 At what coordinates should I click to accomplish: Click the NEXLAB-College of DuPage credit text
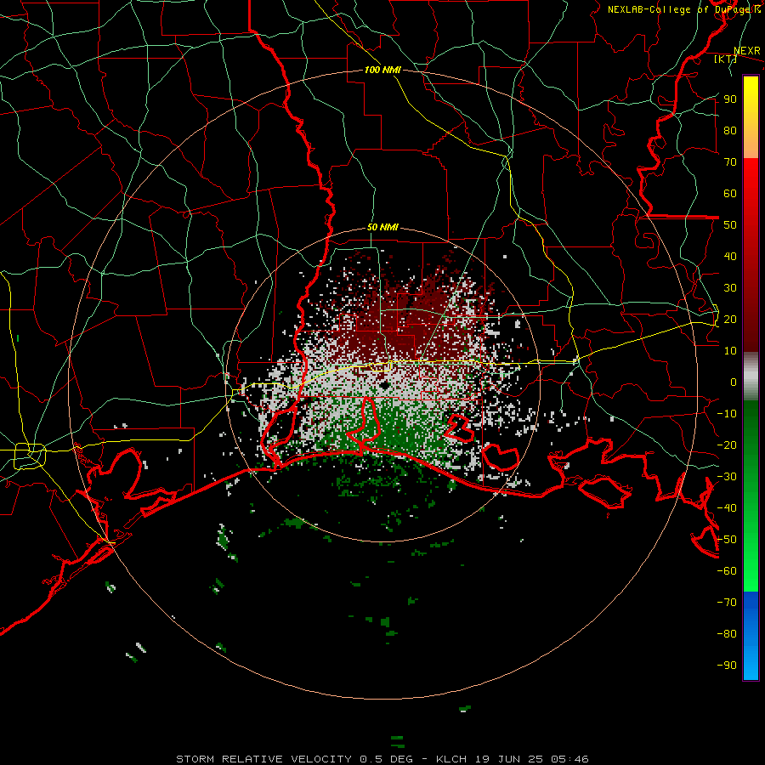click(x=683, y=9)
